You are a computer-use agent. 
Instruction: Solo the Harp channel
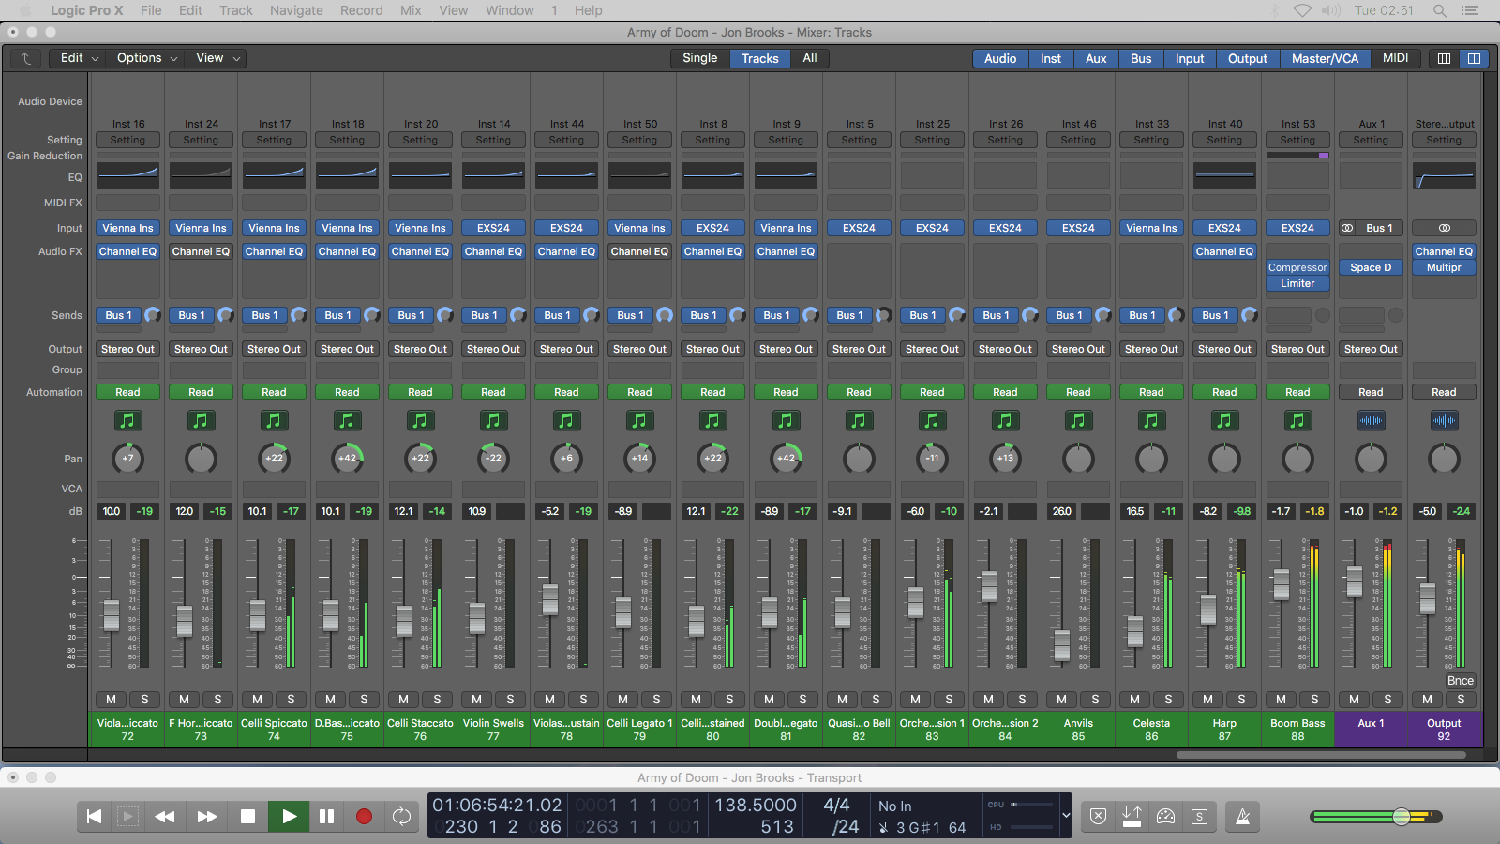[x=1241, y=699]
